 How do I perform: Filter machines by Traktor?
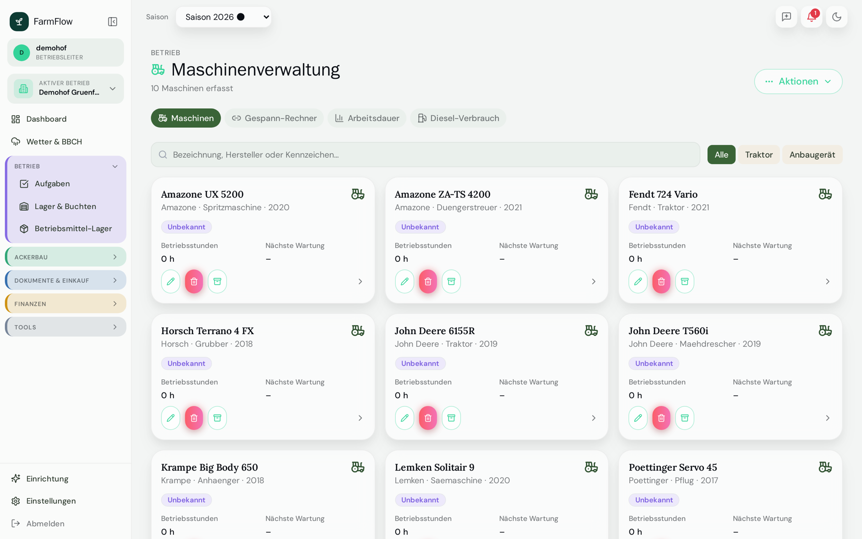click(x=759, y=155)
